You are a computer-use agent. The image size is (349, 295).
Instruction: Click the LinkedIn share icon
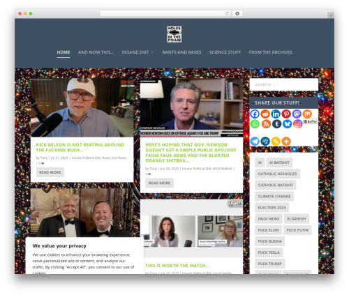[x=276, y=114]
